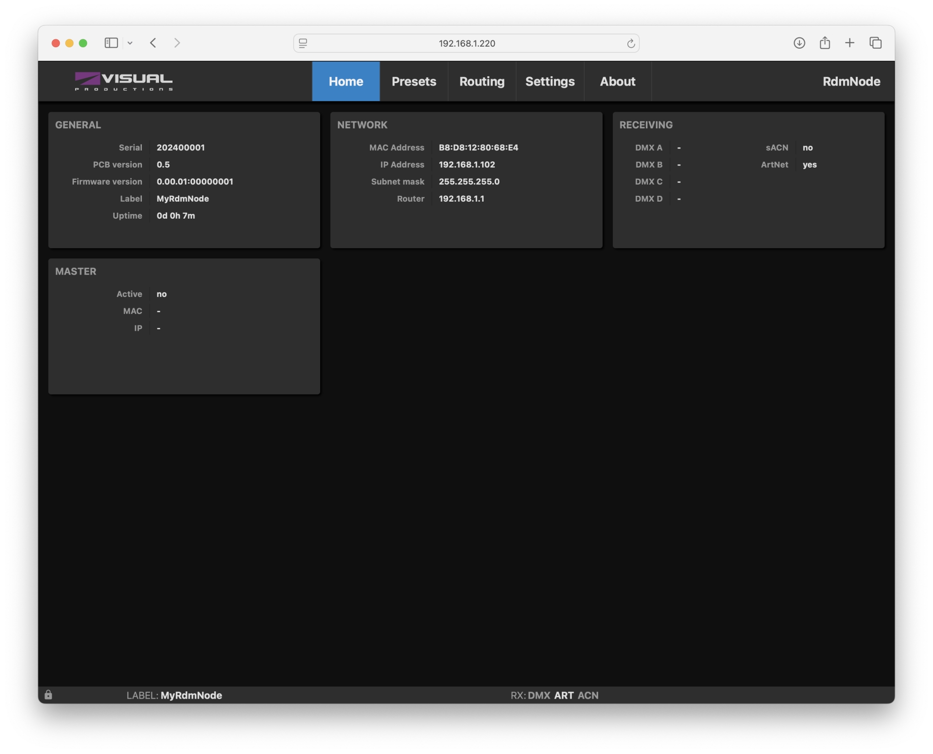This screenshot has height=754, width=933.
Task: Click the page settings icon in address bar
Action: point(303,43)
